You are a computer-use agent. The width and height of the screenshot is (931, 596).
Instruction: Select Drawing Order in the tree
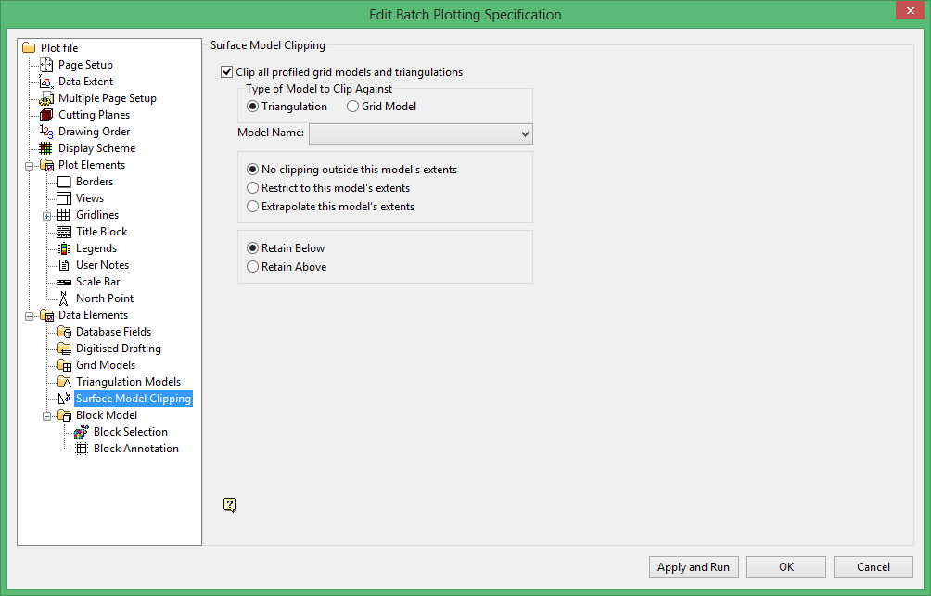click(94, 132)
